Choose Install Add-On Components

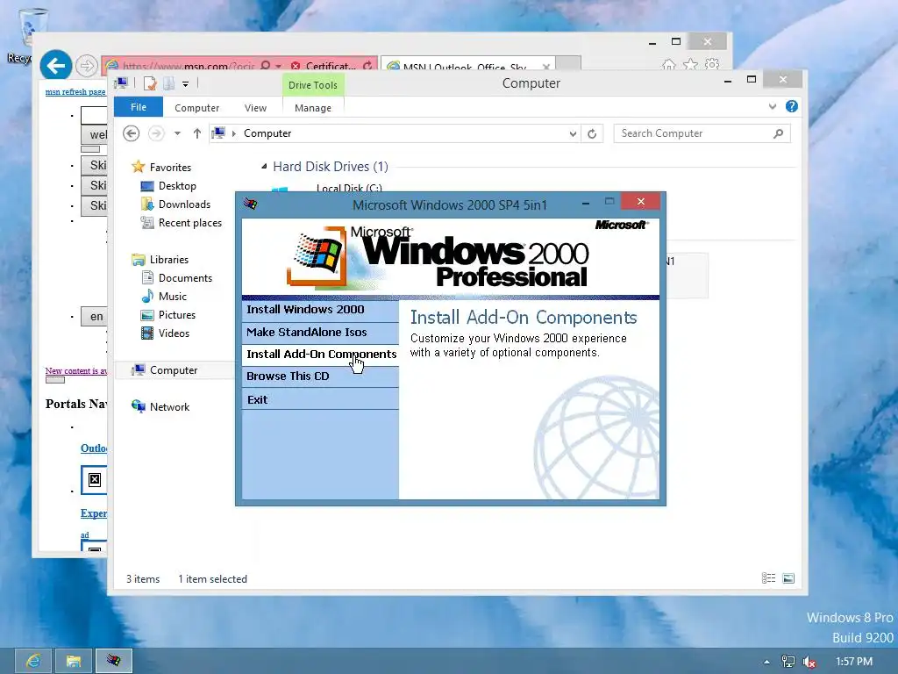pos(320,355)
